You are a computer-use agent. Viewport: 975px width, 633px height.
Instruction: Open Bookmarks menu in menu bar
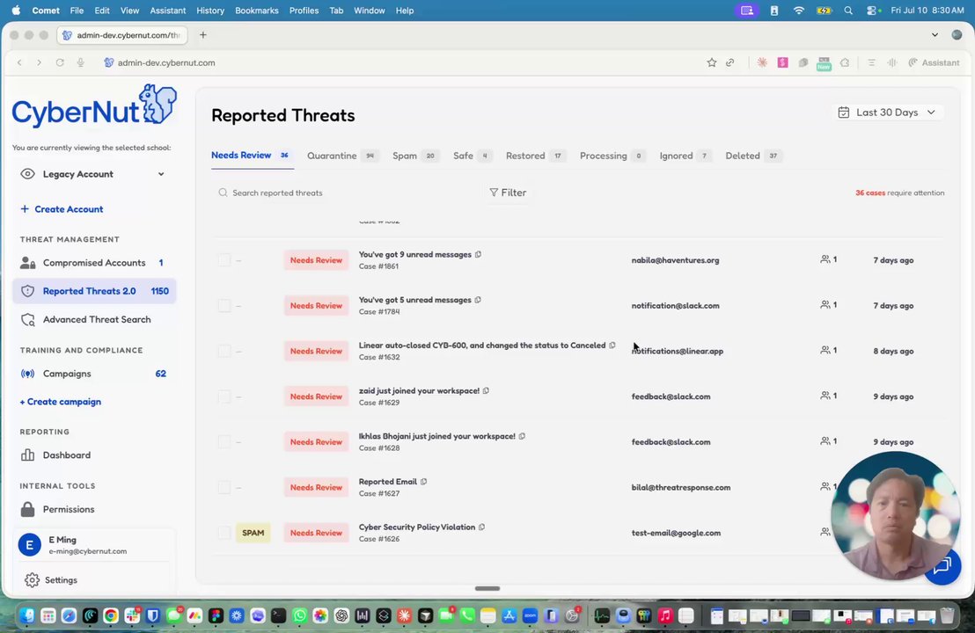point(257,11)
